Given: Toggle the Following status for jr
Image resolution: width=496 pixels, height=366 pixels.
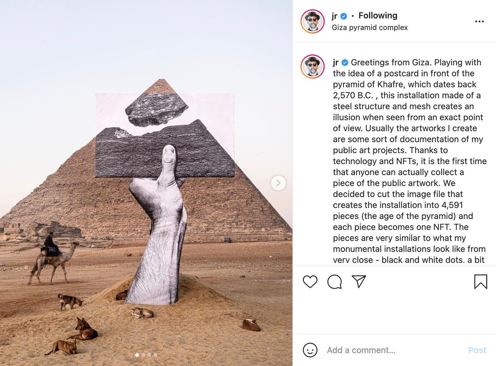Looking at the screenshot, I should (x=378, y=16).
